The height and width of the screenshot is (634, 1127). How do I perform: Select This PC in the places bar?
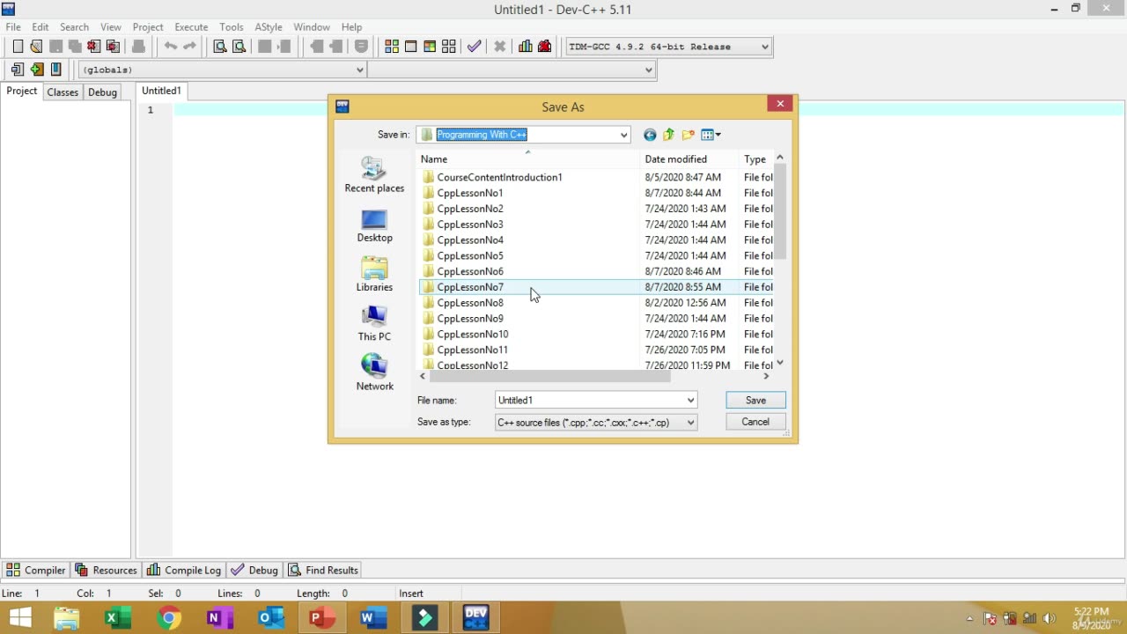[374, 324]
